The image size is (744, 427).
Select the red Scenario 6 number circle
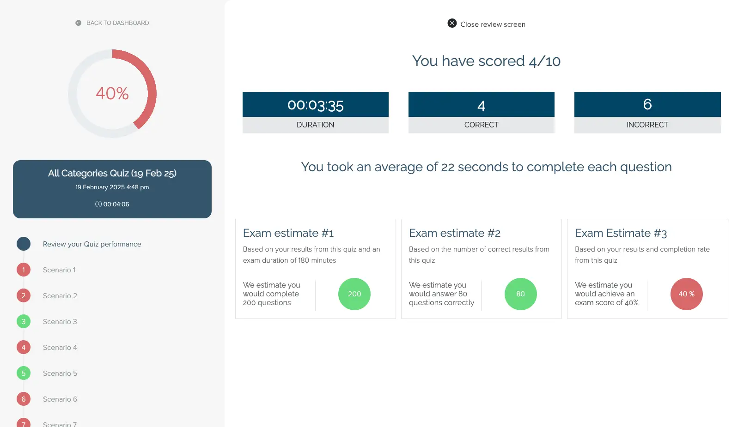24,399
